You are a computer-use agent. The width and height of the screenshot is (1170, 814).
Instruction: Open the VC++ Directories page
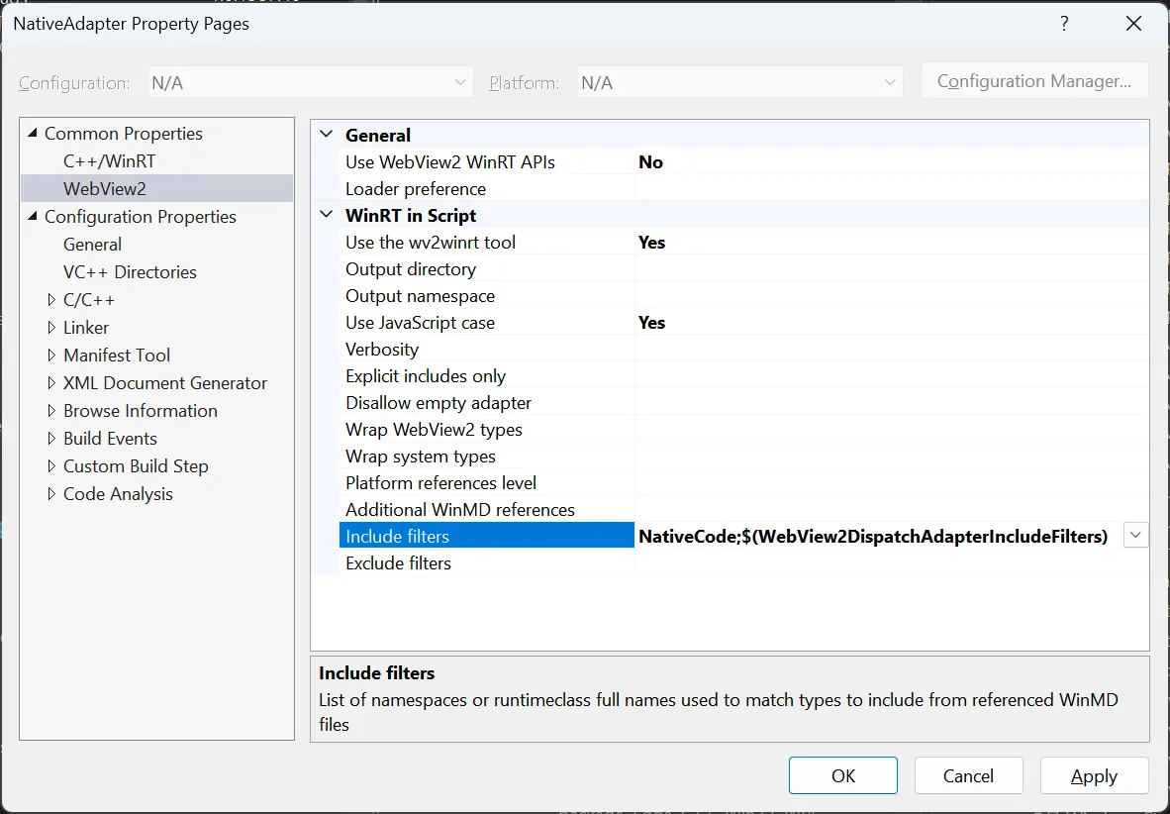coord(129,271)
